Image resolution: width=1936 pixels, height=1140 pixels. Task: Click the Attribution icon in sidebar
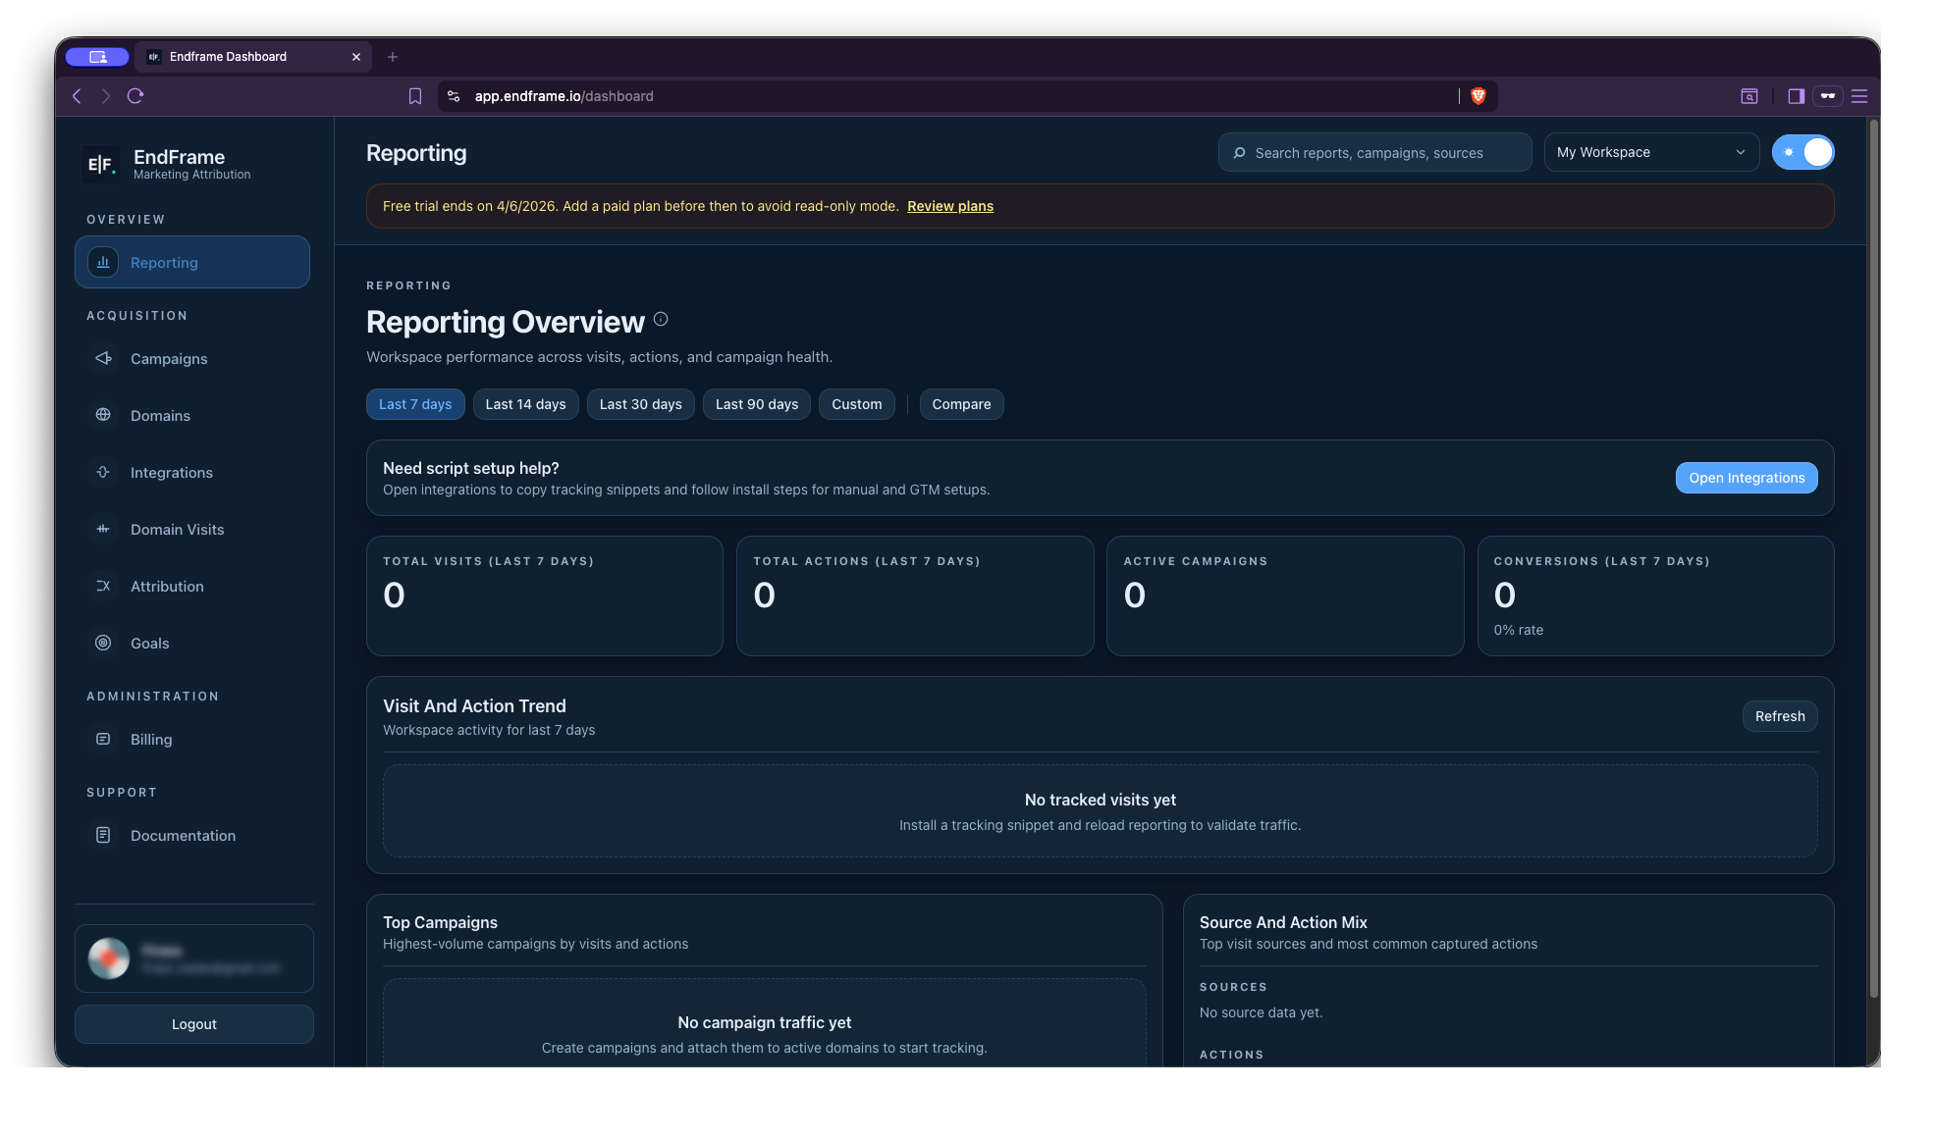point(103,586)
